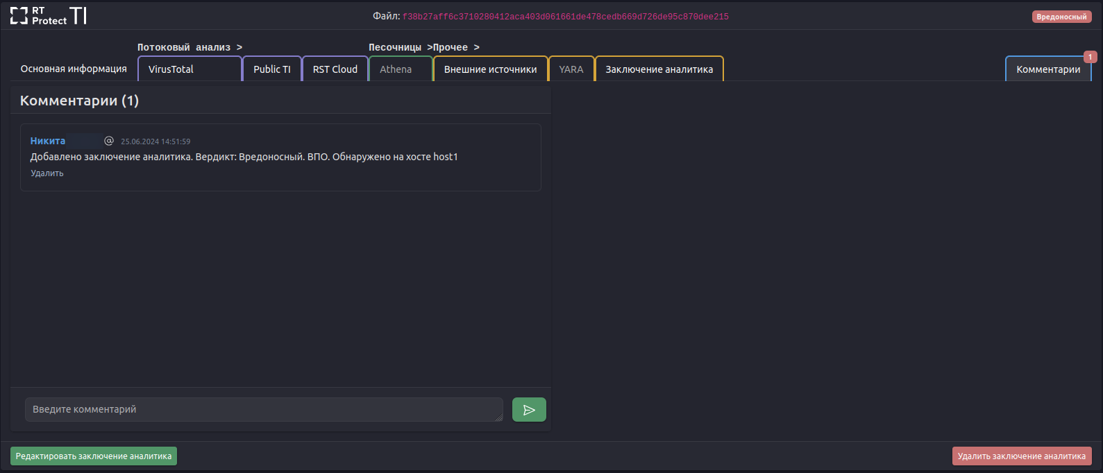Open the Athena sandbox tab

point(396,69)
